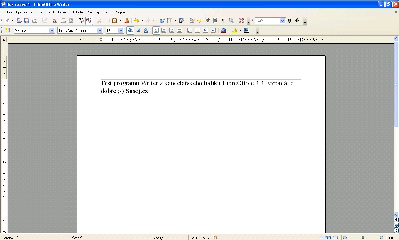Run the Spelling and Grammar check

pos(81,21)
